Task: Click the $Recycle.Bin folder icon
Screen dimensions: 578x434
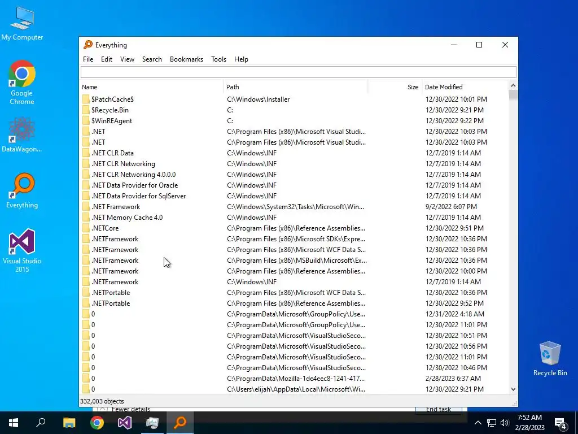Action: 86,110
